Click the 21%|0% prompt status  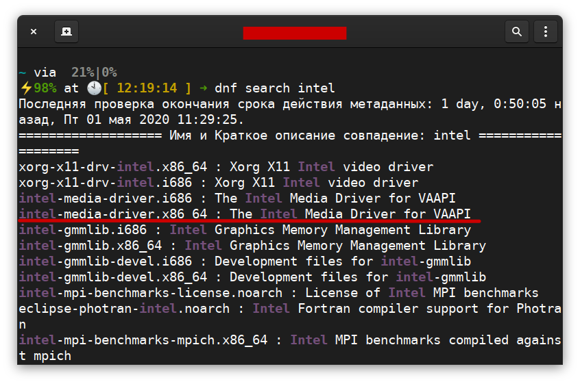pyautogui.click(x=94, y=73)
